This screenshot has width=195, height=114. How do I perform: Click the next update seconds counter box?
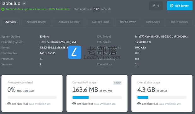coord(96,9)
